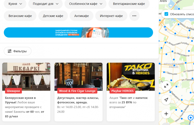Click the Wood & Fire Cigar Lounge label
Image resolution: width=194 pixels, height=125 pixels.
(x=77, y=91)
